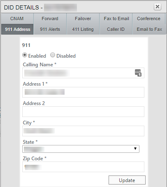This screenshot has height=187, width=167.
Task: Select the Caller ID tab
Action: point(116,29)
